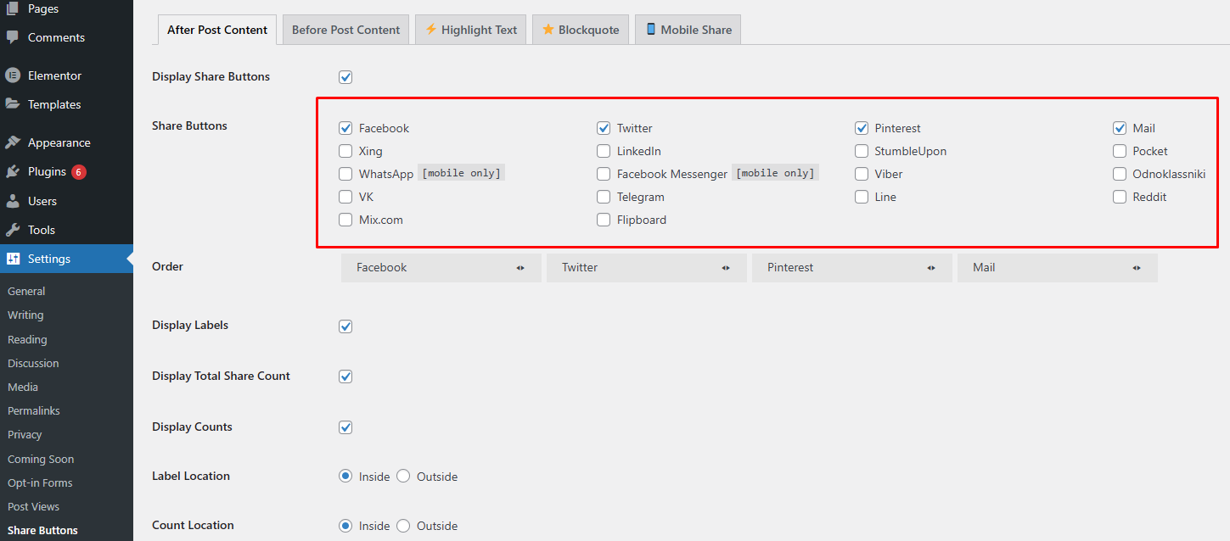Uncheck the Display Counts checkbox

(345, 427)
